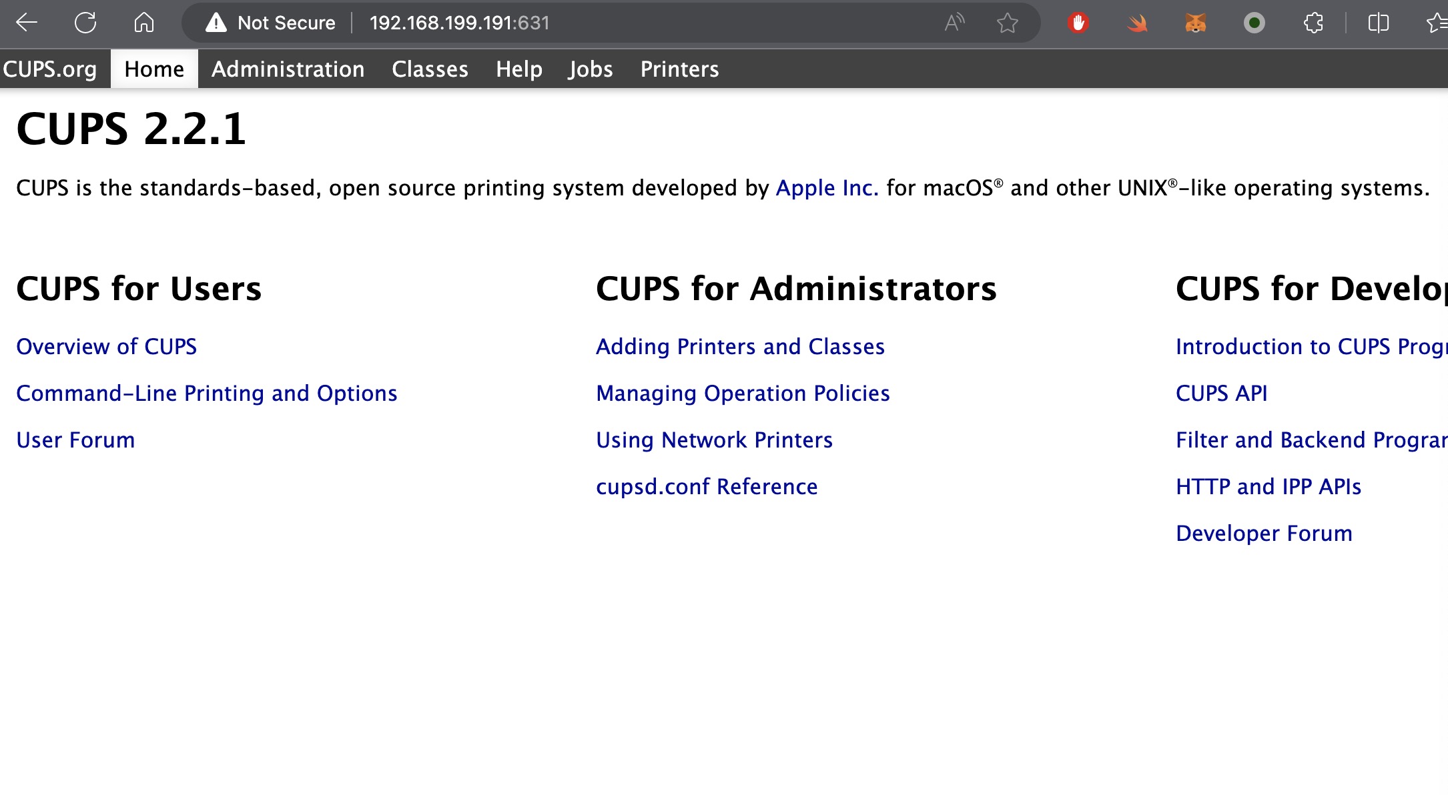Open Filter and Backend Programming link
1448x795 pixels.
(x=1312, y=440)
